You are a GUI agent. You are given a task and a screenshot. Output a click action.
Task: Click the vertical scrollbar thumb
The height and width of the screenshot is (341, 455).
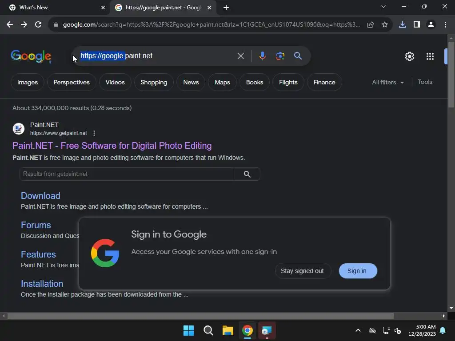tap(451, 75)
